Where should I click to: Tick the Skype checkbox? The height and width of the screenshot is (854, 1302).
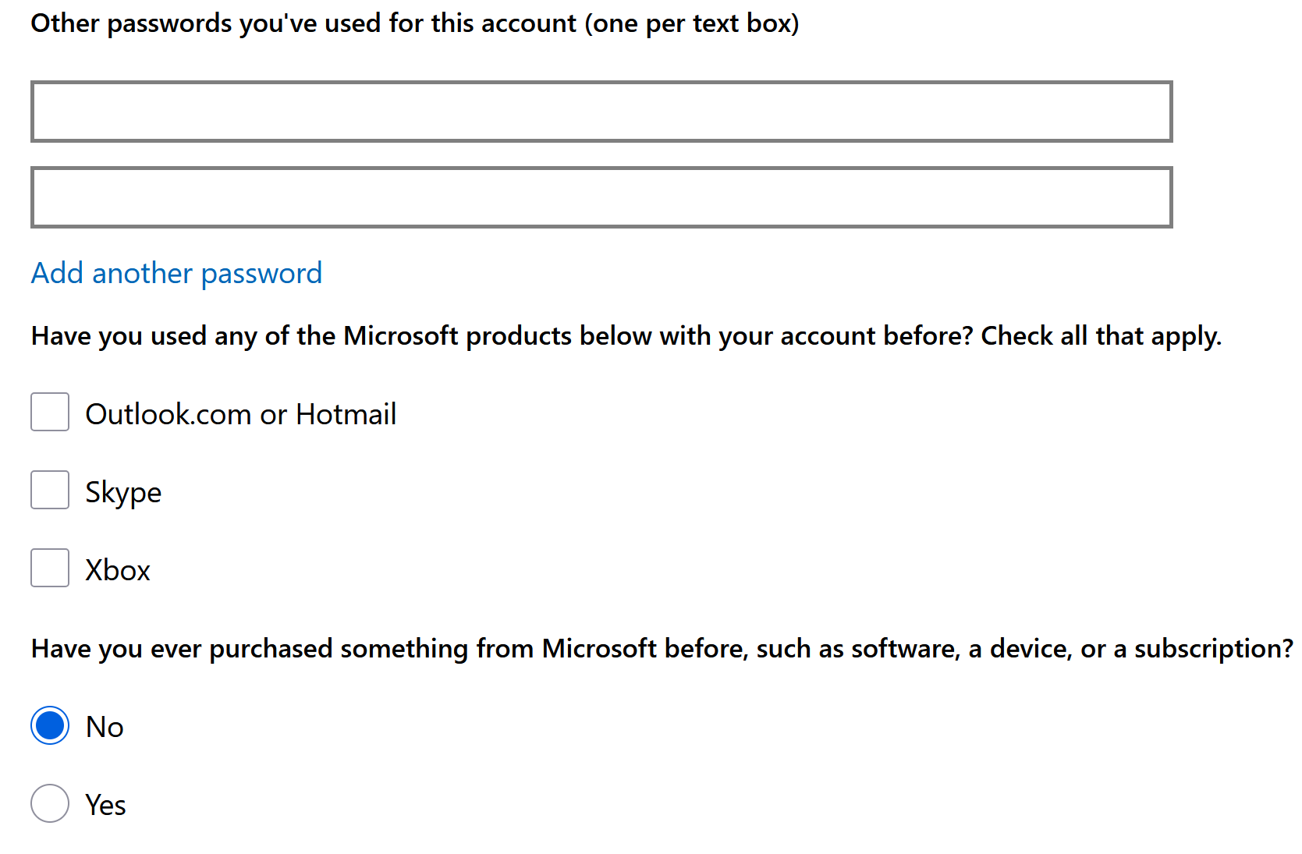pos(50,491)
